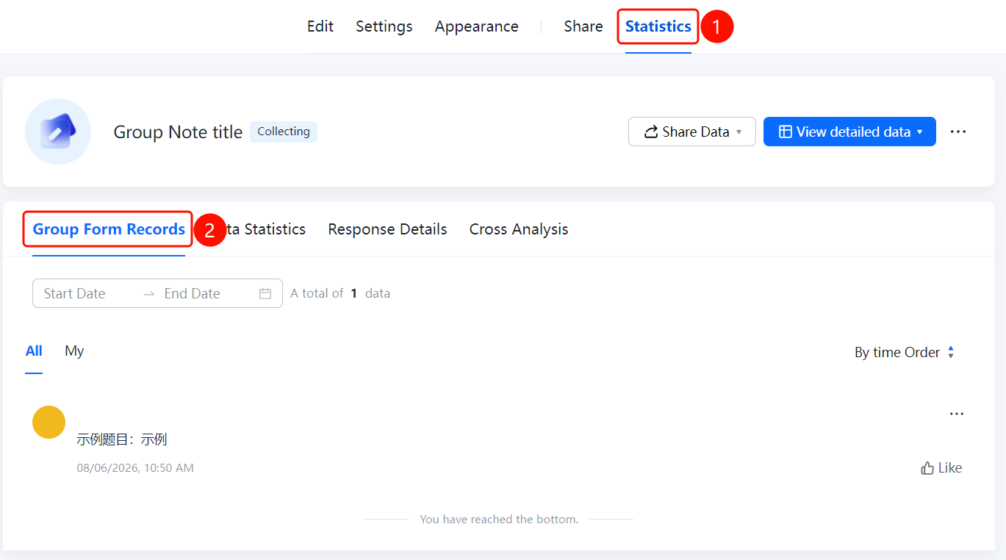
Task: Click the Group Note form logo icon
Action: point(58,132)
